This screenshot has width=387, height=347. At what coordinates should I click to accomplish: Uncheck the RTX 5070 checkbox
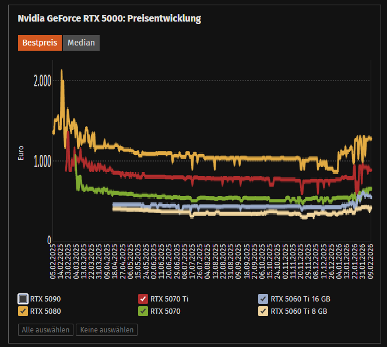[x=143, y=311]
